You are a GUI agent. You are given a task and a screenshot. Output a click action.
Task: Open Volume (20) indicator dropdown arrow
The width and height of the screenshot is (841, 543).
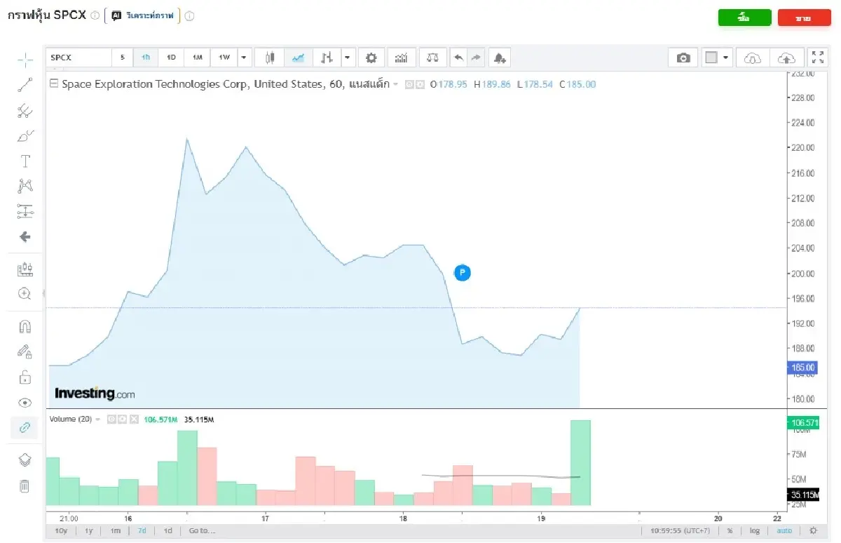pyautogui.click(x=98, y=420)
